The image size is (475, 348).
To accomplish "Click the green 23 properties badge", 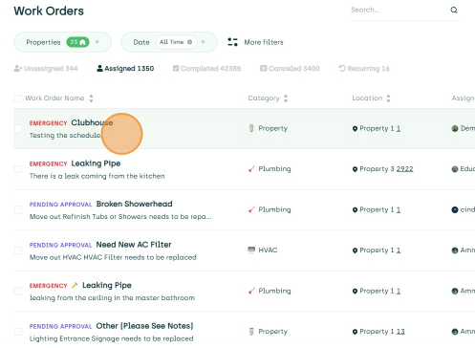I will (77, 42).
